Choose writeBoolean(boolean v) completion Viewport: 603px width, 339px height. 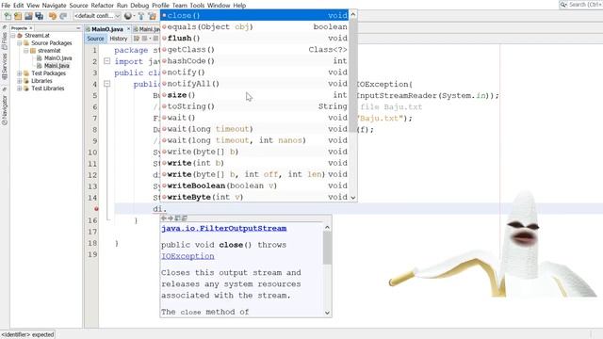coord(254,186)
